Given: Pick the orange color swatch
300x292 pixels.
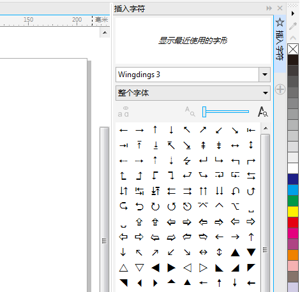Looking at the screenshot, I should pos(293,255).
